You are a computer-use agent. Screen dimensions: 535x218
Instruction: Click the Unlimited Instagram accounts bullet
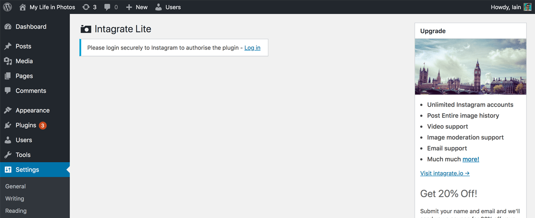(x=470, y=105)
